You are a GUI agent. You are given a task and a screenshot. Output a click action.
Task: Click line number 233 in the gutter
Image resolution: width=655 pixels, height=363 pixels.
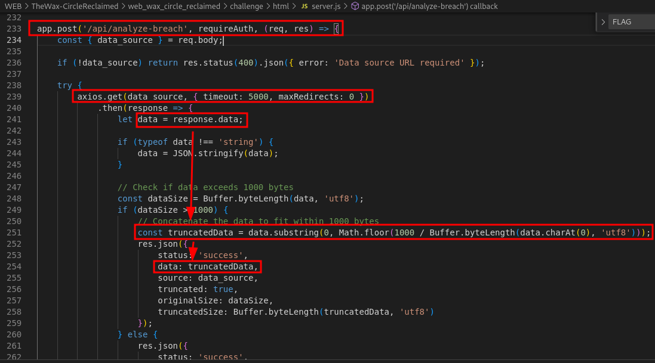pyautogui.click(x=14, y=29)
